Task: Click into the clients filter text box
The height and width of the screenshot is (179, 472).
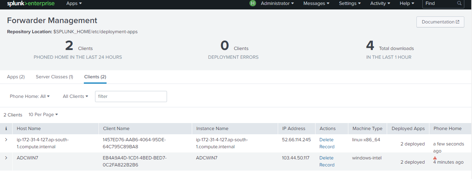Action: pyautogui.click(x=131, y=96)
